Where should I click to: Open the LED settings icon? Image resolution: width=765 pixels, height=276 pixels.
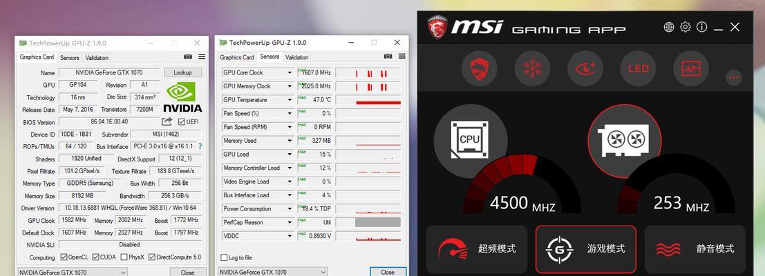638,68
